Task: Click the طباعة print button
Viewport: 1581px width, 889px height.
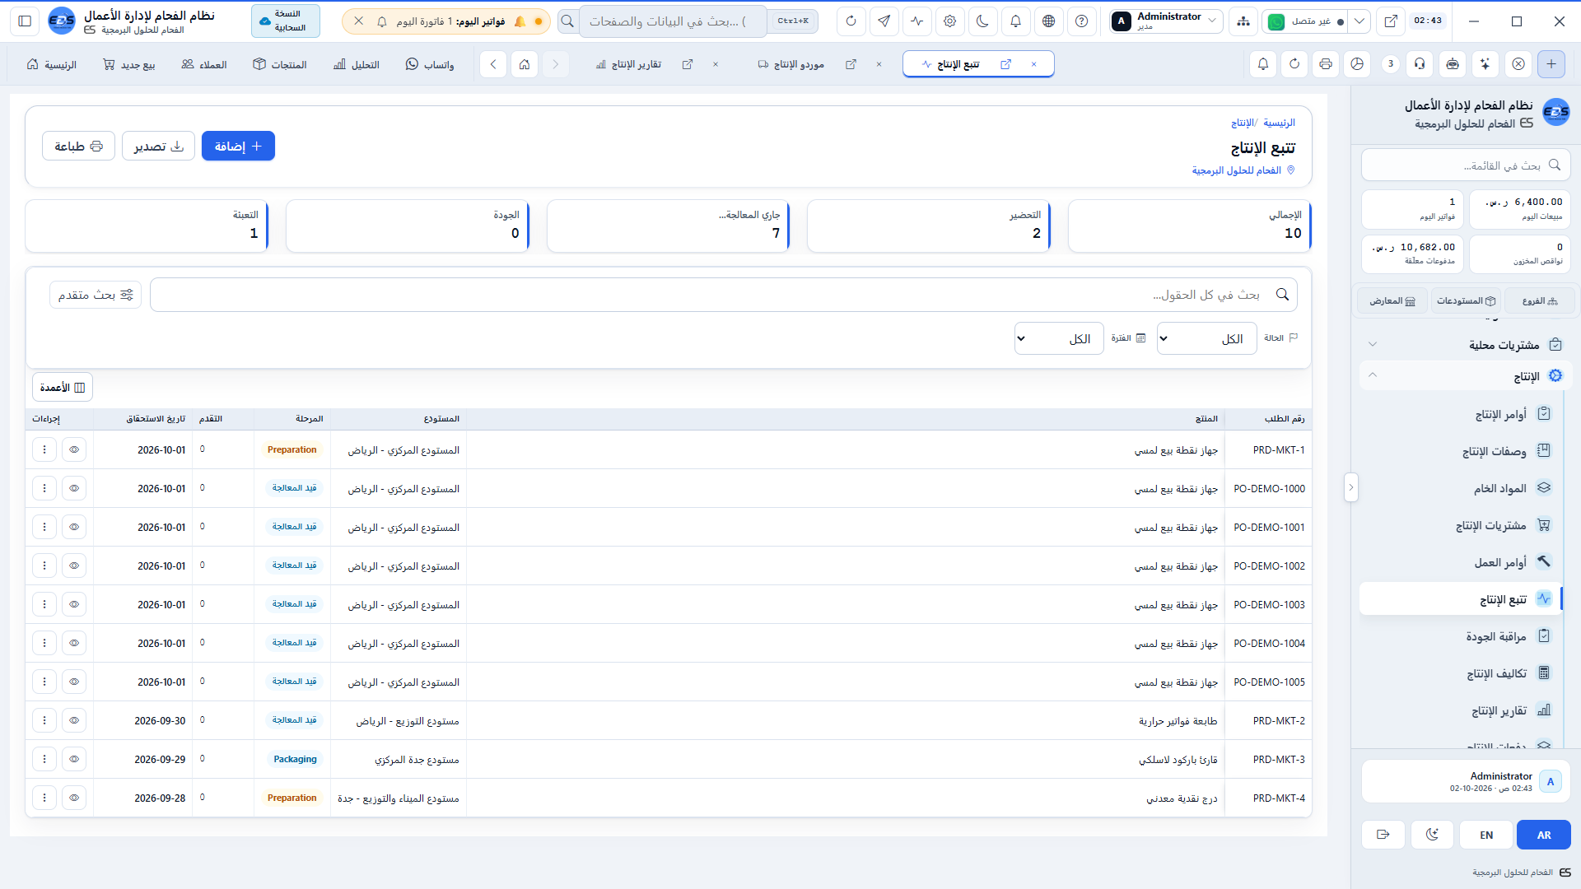Action: pos(78,147)
